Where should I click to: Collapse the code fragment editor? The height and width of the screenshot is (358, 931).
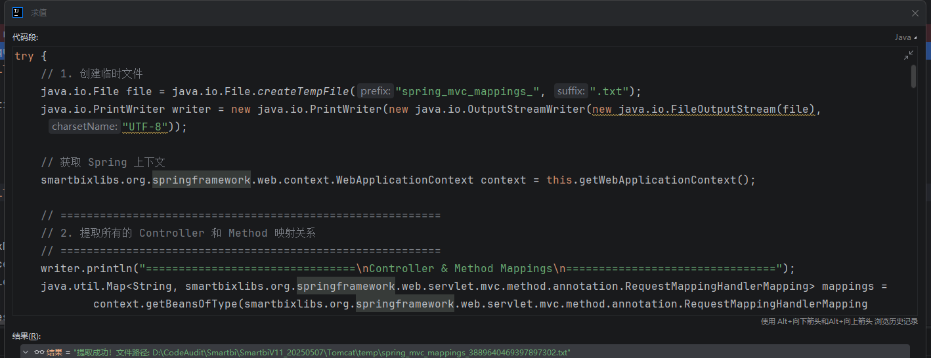coord(909,56)
